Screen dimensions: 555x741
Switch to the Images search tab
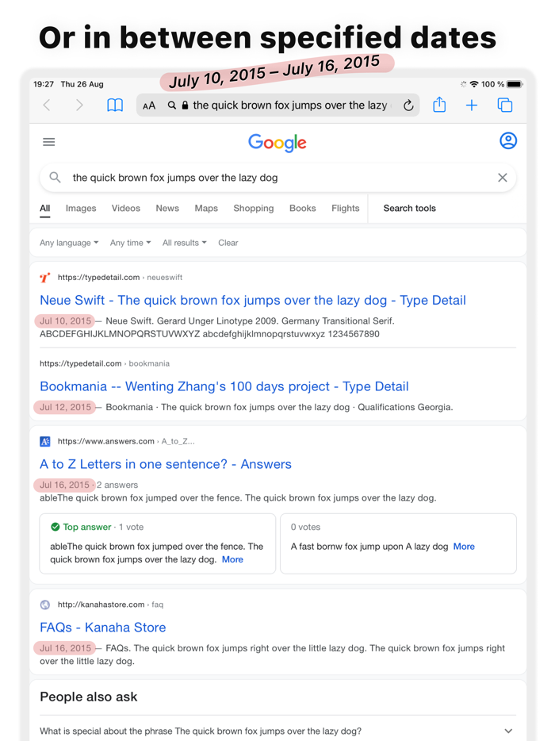coord(81,208)
